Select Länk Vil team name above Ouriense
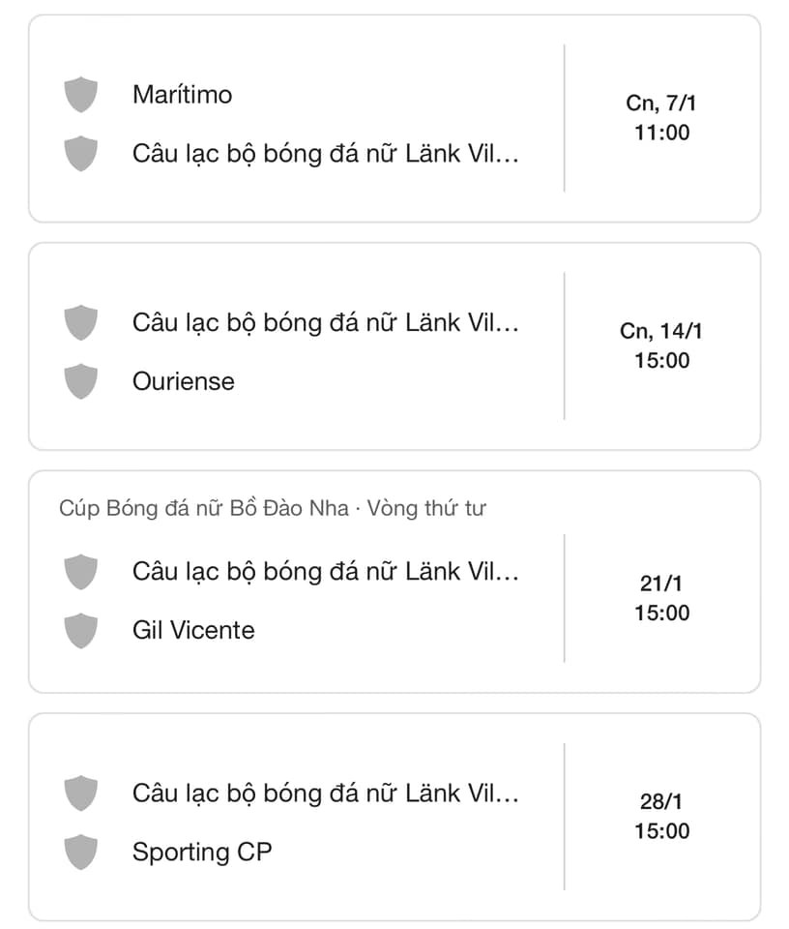The width and height of the screenshot is (789, 929). (326, 323)
